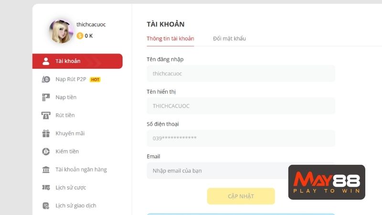
Task: Click the Lịch sử giao dịch icon
Action: [46, 205]
